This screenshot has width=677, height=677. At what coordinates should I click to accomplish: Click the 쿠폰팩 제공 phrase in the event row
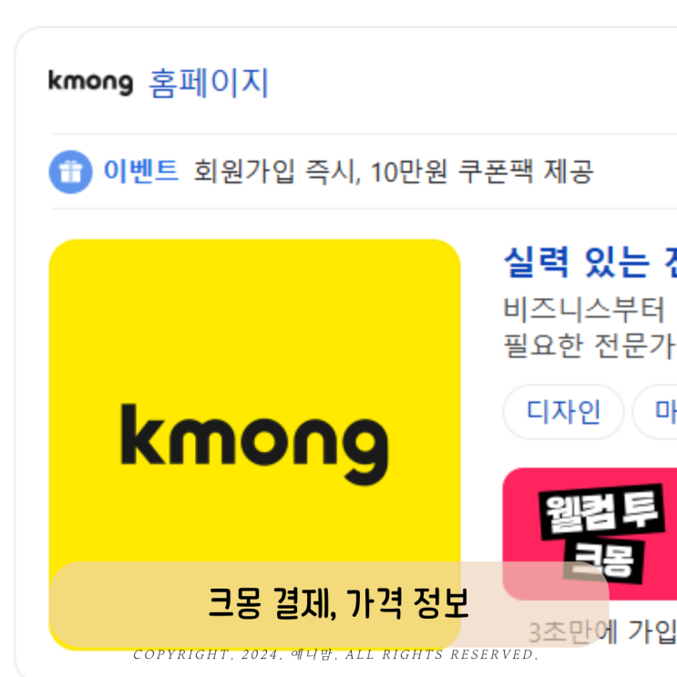click(526, 171)
